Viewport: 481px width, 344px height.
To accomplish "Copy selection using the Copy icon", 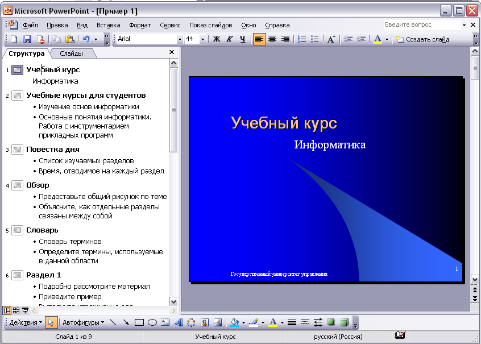I will point(56,39).
